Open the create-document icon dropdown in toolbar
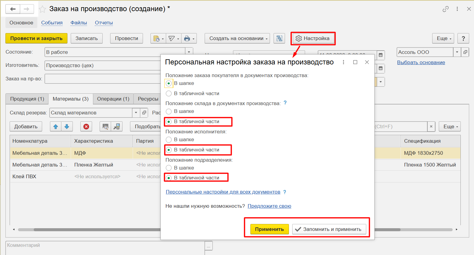This screenshot has height=255, width=474. tap(158, 39)
